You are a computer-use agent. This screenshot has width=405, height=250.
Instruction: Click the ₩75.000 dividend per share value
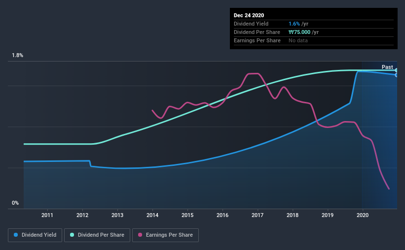click(x=299, y=32)
